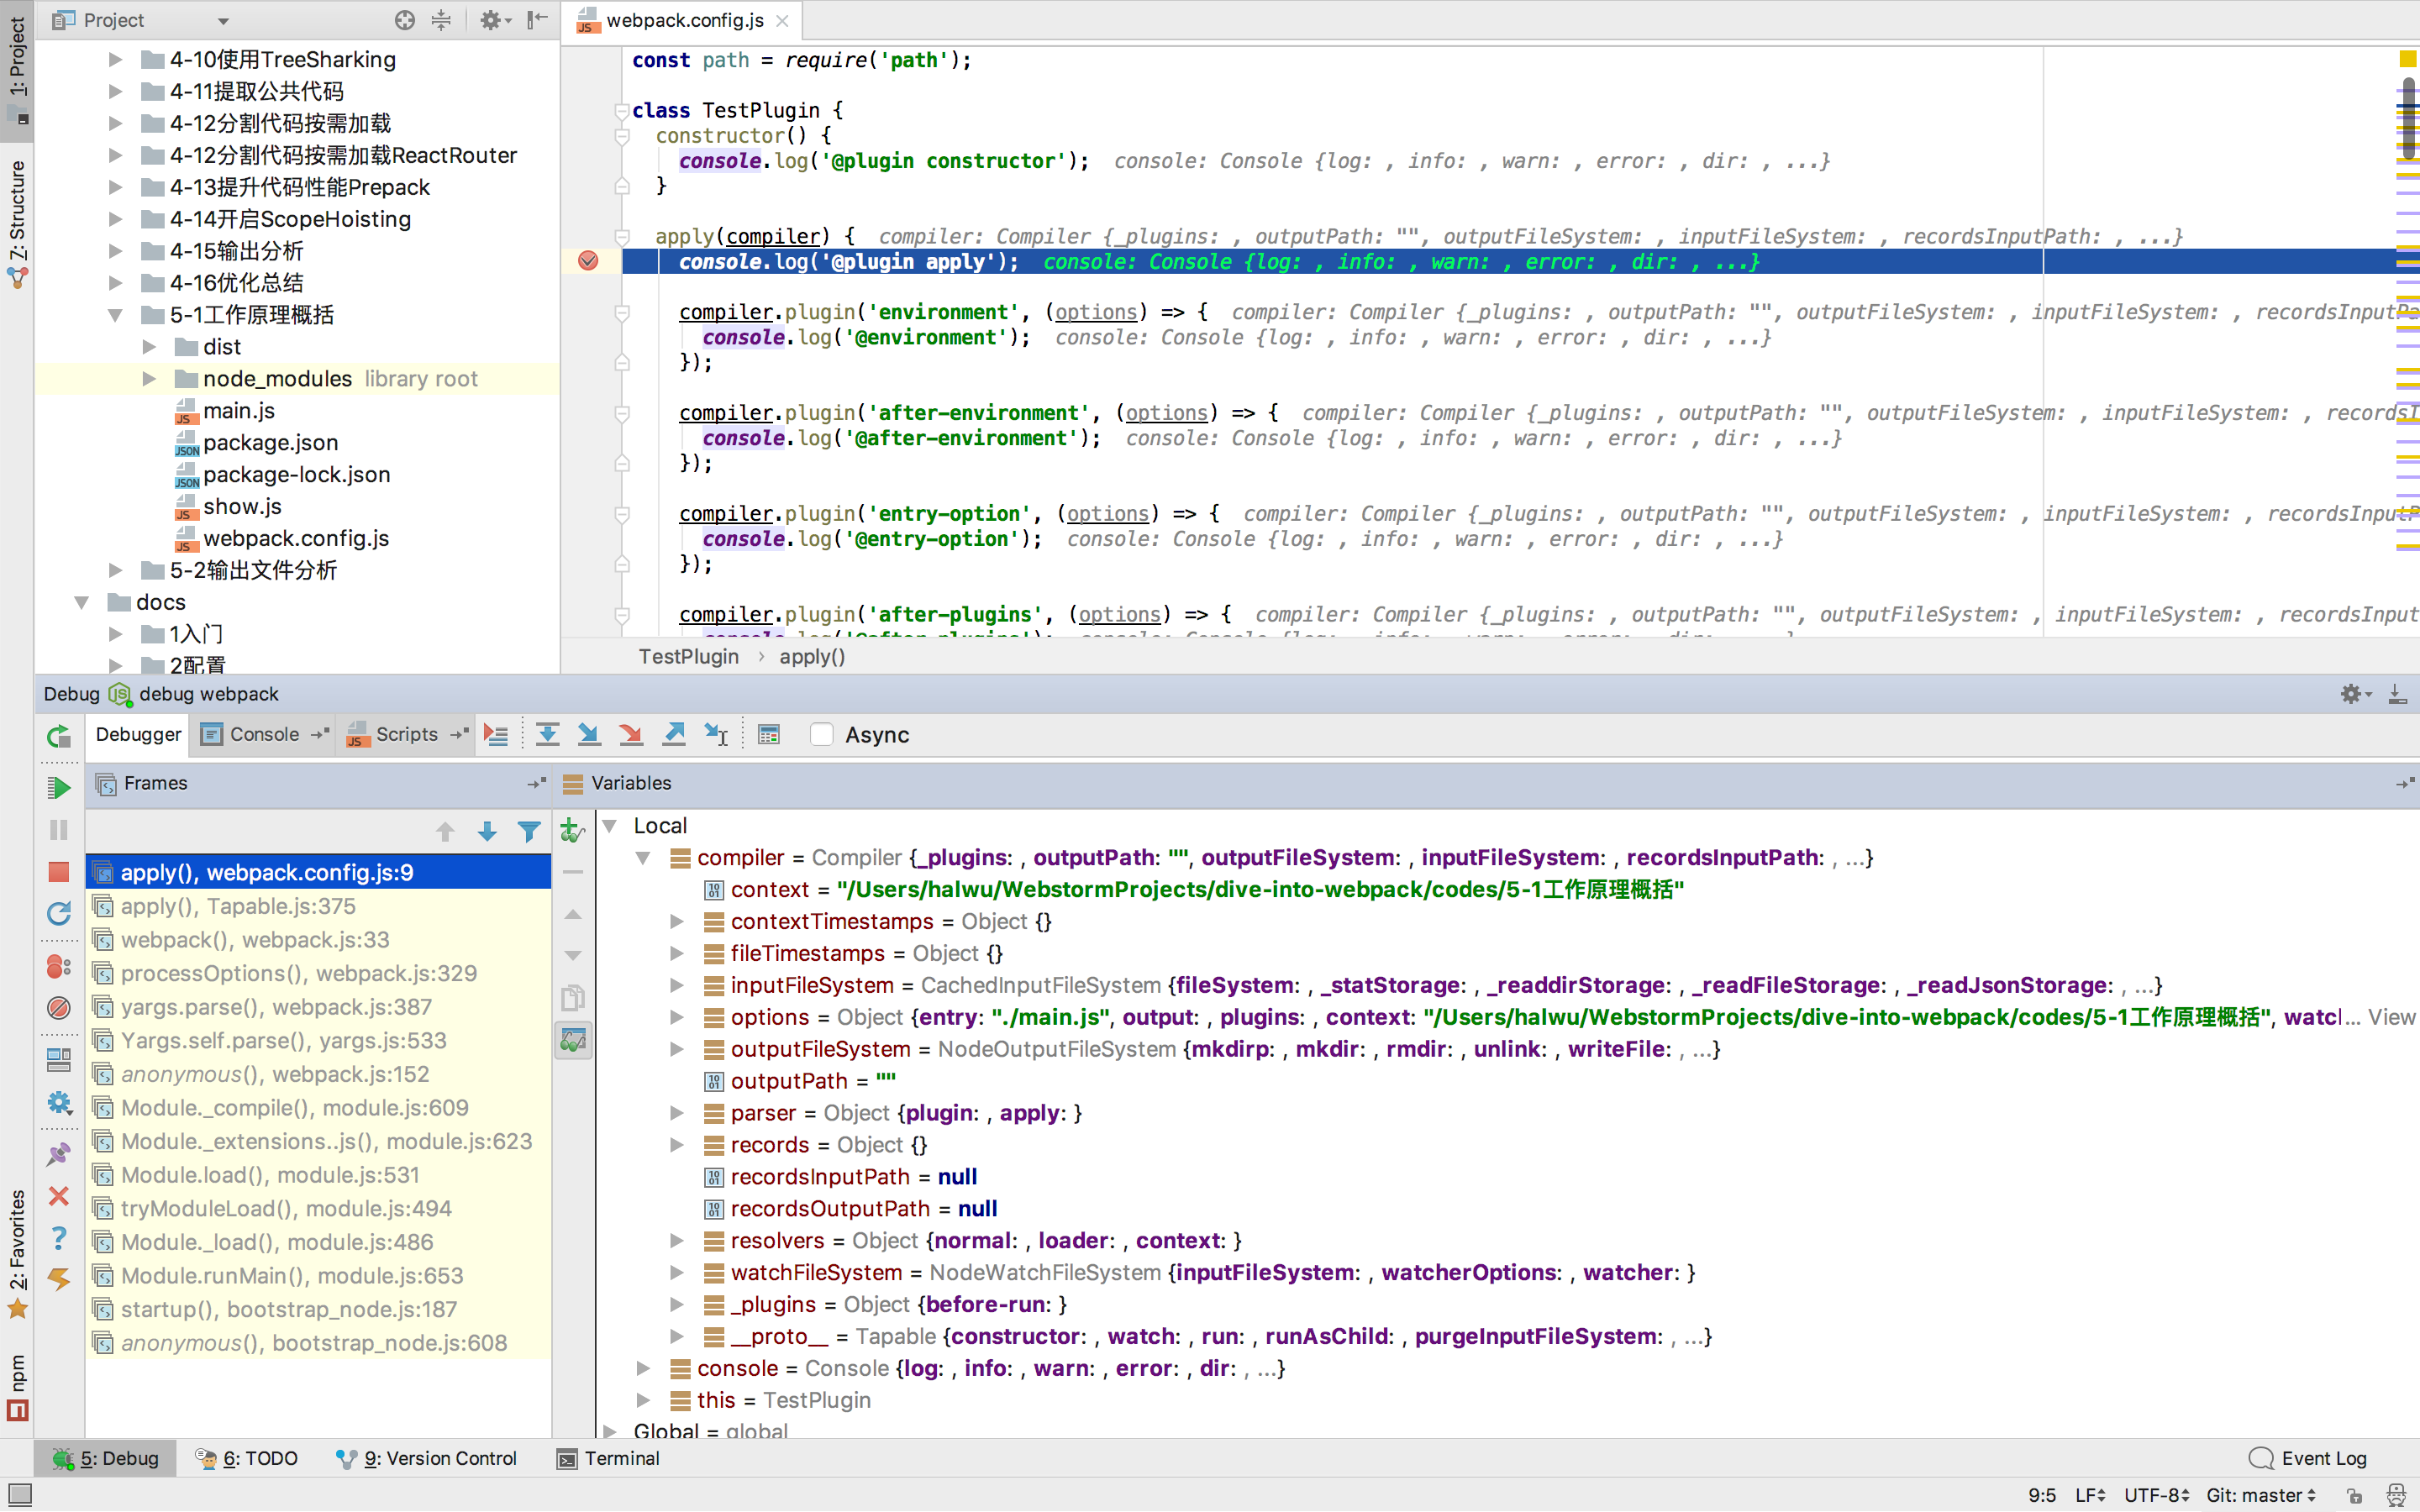Toggle the Async checkbox
Image resolution: width=2420 pixels, height=1512 pixels.
tap(821, 735)
